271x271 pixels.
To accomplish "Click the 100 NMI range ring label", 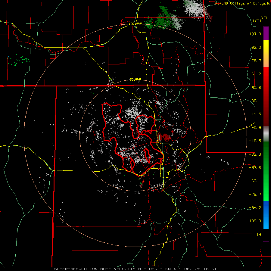I will [135, 24].
